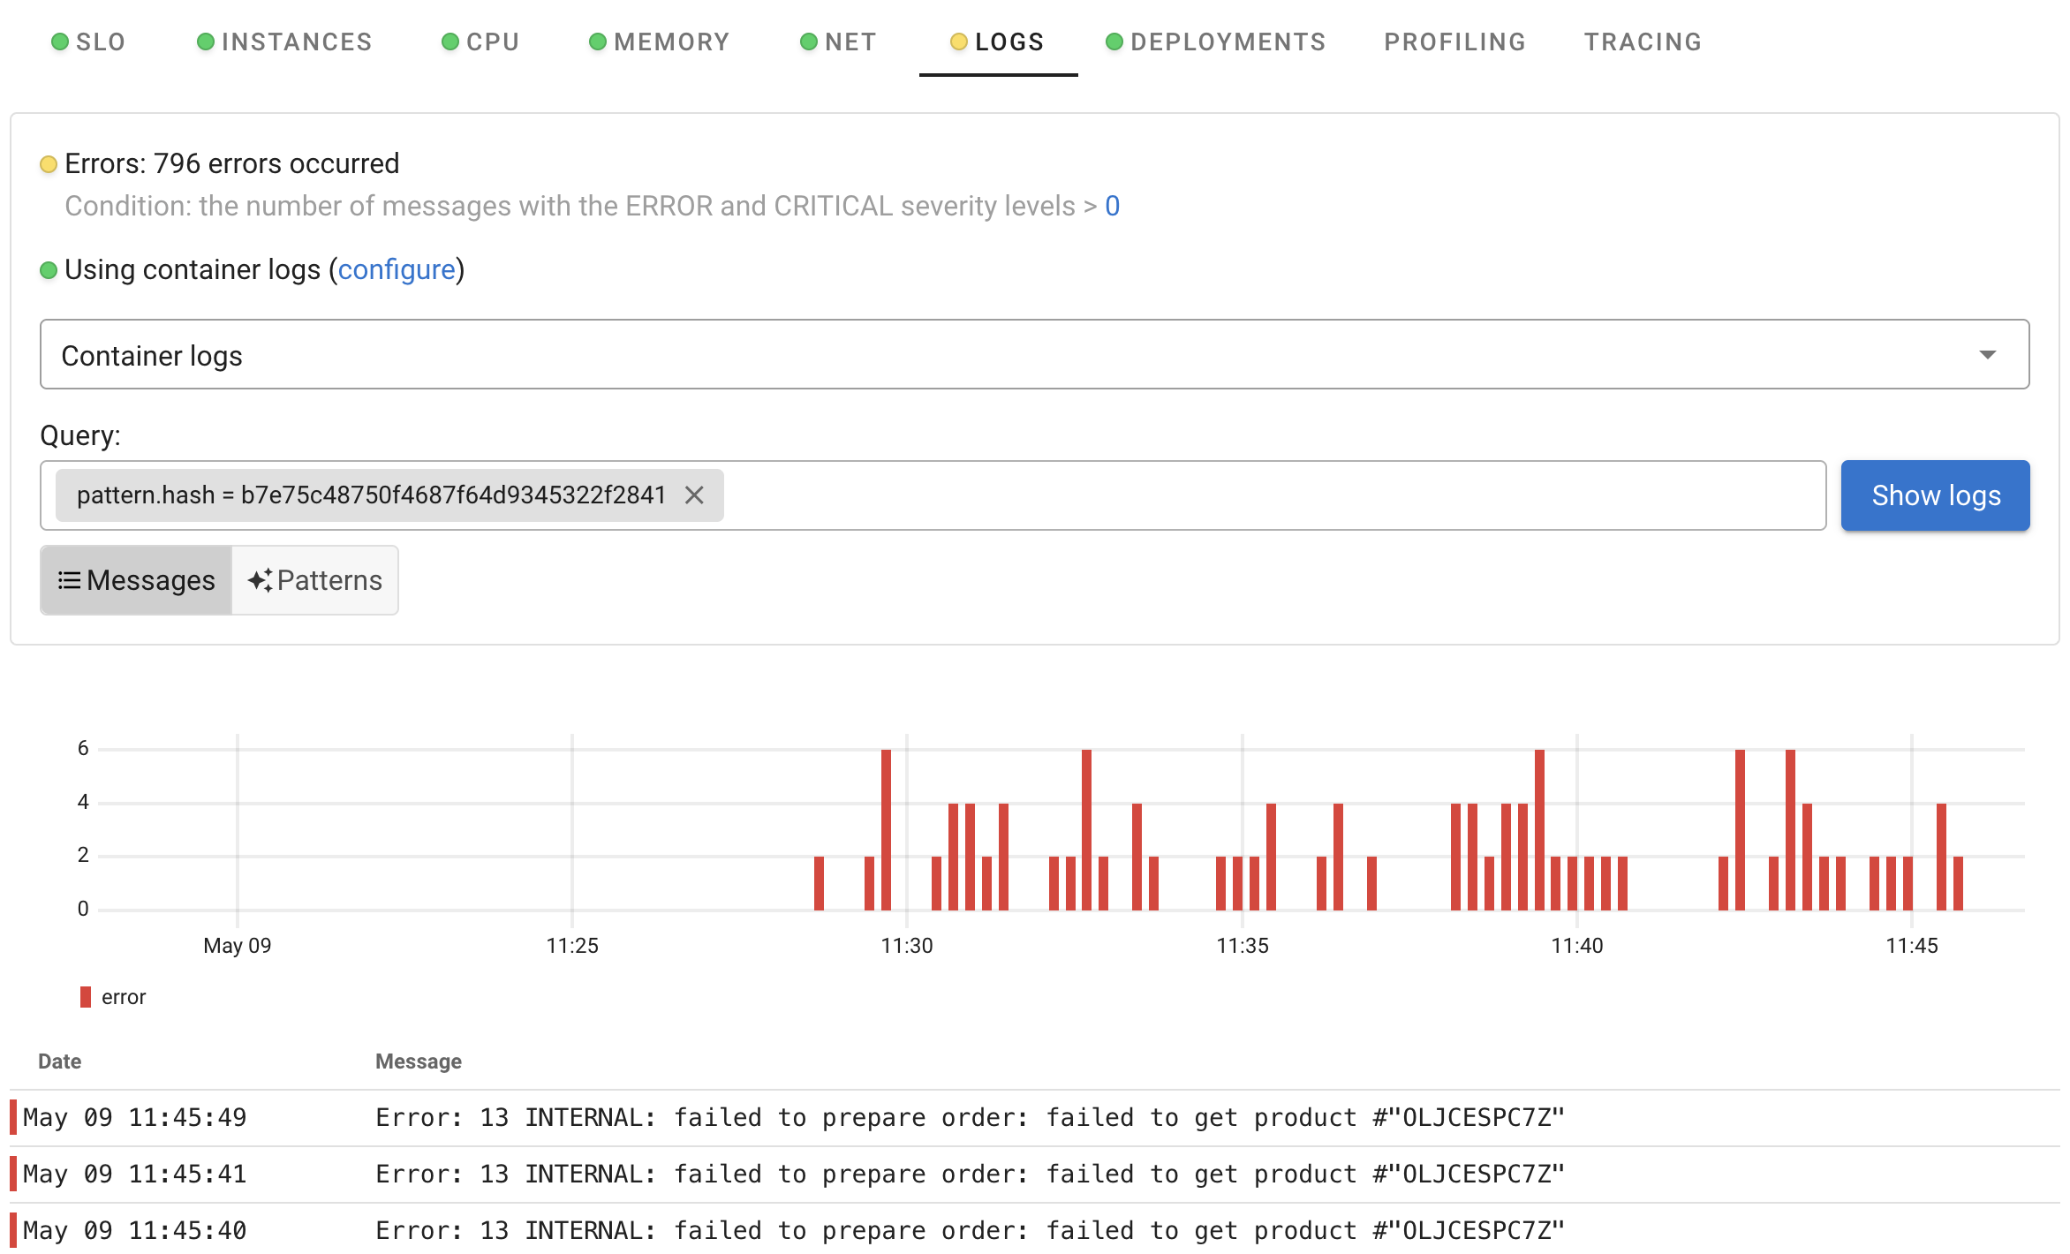2070x1254 pixels.
Task: Open the CPU tab
Action: (x=480, y=42)
